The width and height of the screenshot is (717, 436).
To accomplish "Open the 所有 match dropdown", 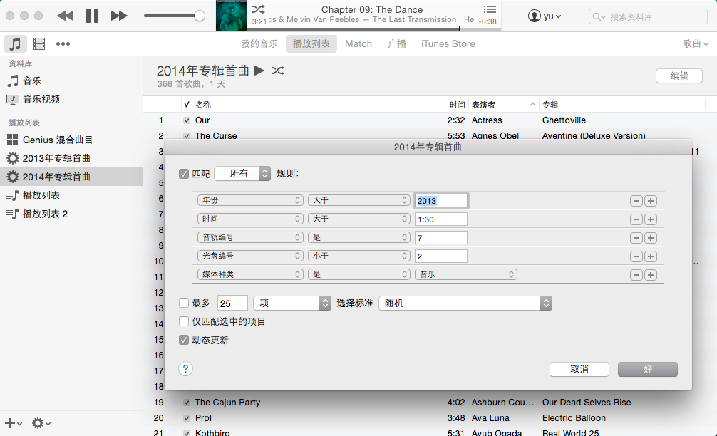I will (242, 173).
